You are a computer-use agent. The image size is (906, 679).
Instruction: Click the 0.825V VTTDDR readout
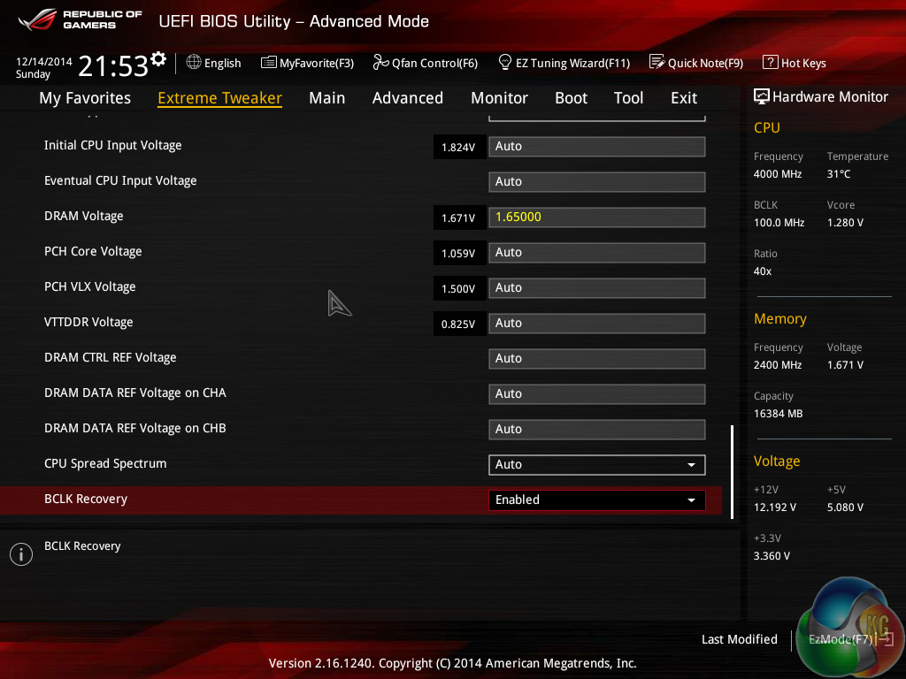pos(459,324)
